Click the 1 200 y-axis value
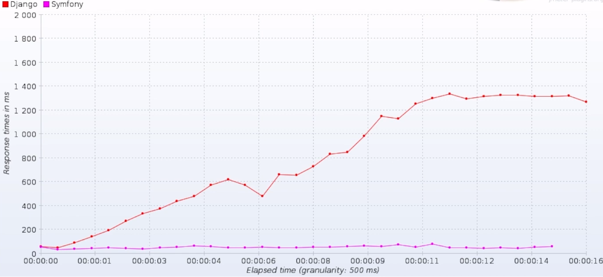This screenshot has width=603, height=277. [26, 110]
